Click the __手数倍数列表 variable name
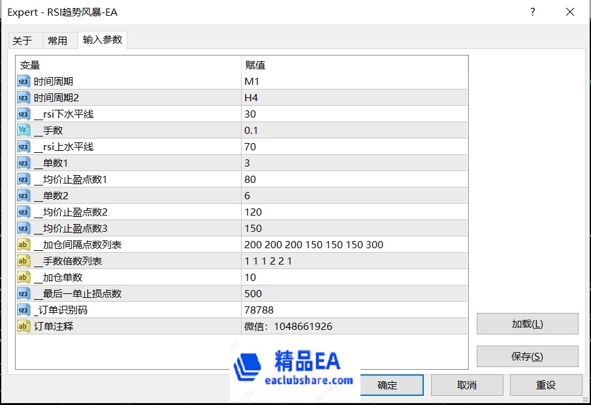Viewport: 591px width, 405px height. click(68, 261)
